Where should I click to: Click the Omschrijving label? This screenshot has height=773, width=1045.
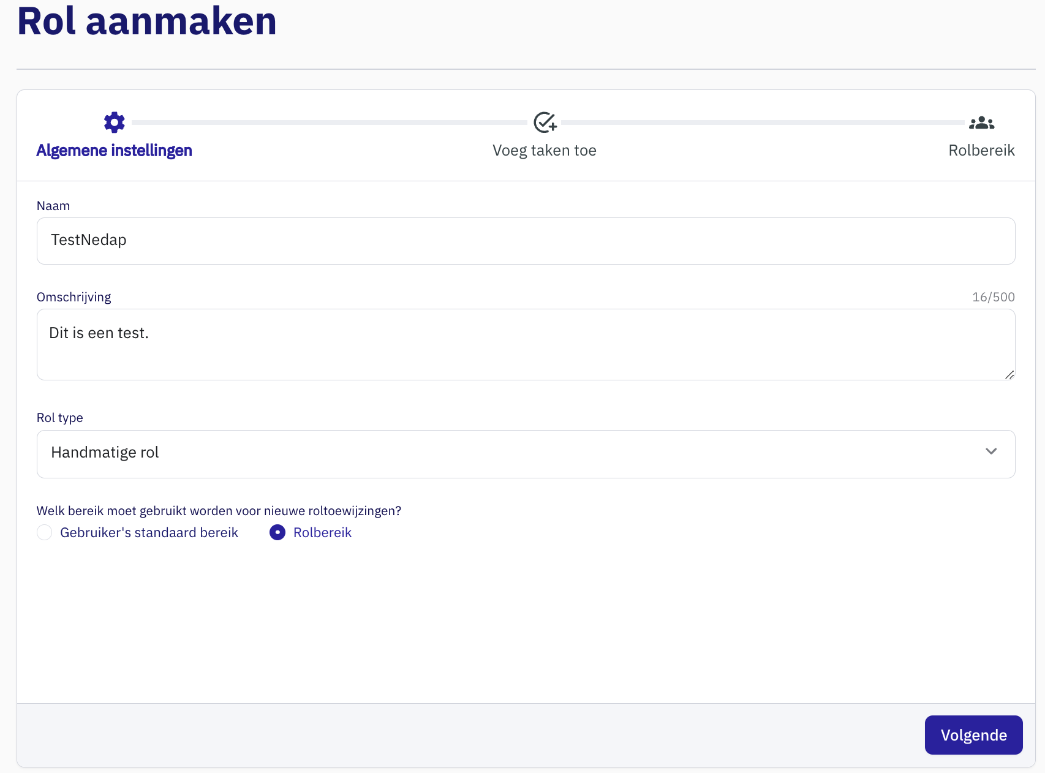[x=74, y=297]
